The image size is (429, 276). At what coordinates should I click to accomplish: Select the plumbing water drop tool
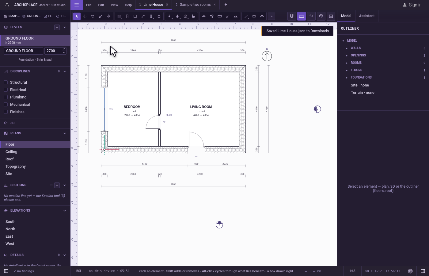tap(177, 16)
